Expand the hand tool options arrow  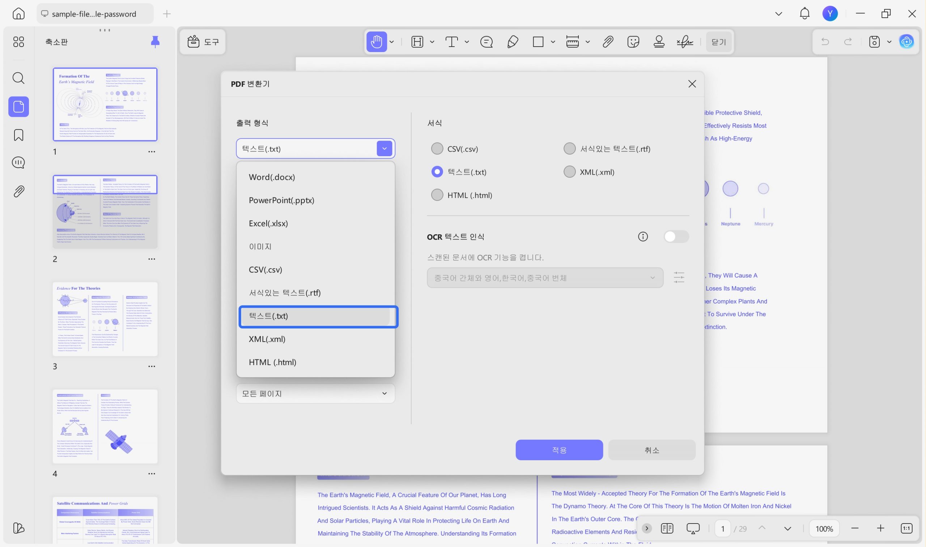tap(392, 42)
